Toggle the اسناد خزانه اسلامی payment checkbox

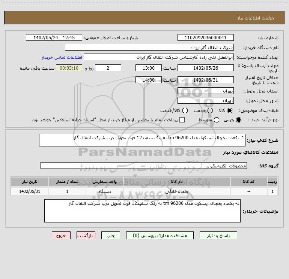(182, 120)
